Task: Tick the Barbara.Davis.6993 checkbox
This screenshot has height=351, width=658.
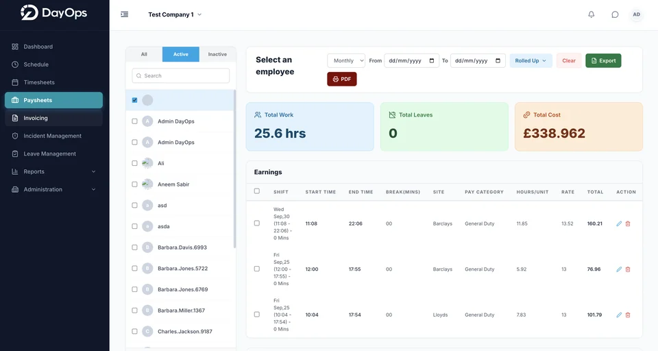Action: tap(134, 247)
